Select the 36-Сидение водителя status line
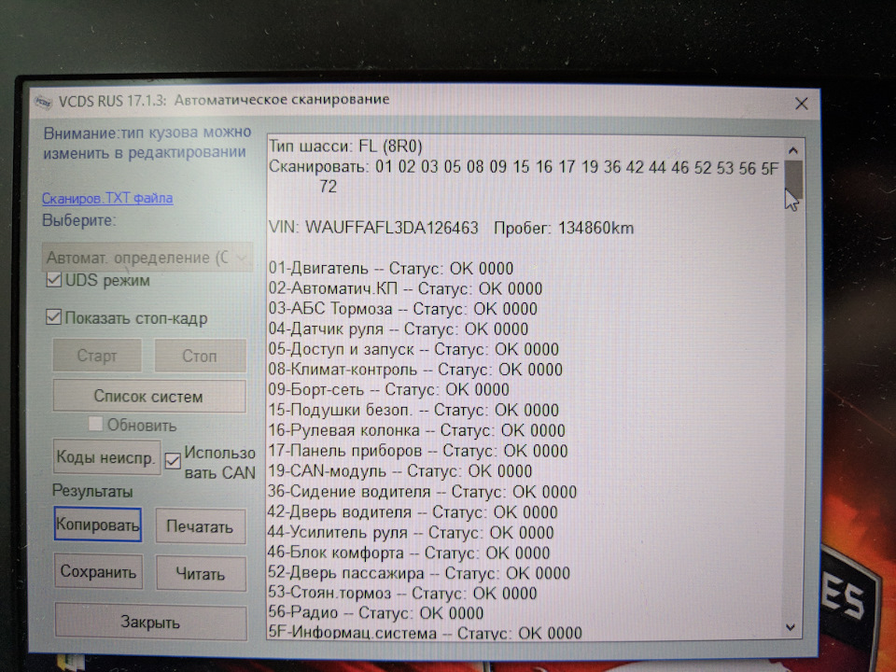Screen dimensions: 896x672 422,492
